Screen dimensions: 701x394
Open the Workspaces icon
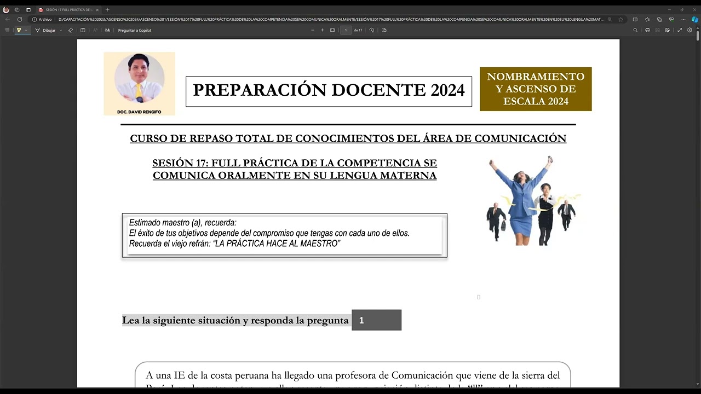[17, 10]
